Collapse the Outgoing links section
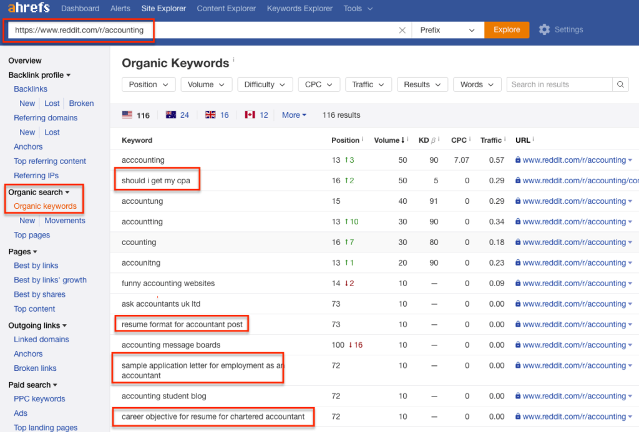The image size is (639, 432). tap(37, 325)
